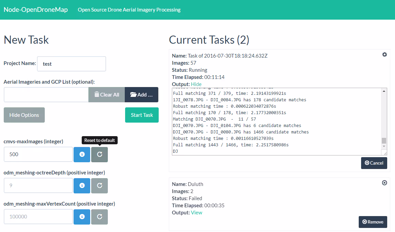Hide output of the running task
The height and width of the screenshot is (232, 395).
tap(196, 84)
